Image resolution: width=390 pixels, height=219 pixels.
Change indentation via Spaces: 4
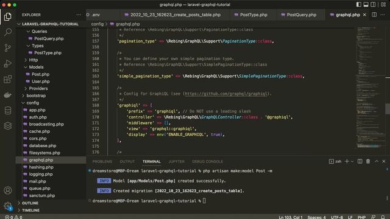click(x=316, y=217)
